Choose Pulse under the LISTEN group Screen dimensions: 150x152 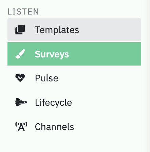point(74,78)
